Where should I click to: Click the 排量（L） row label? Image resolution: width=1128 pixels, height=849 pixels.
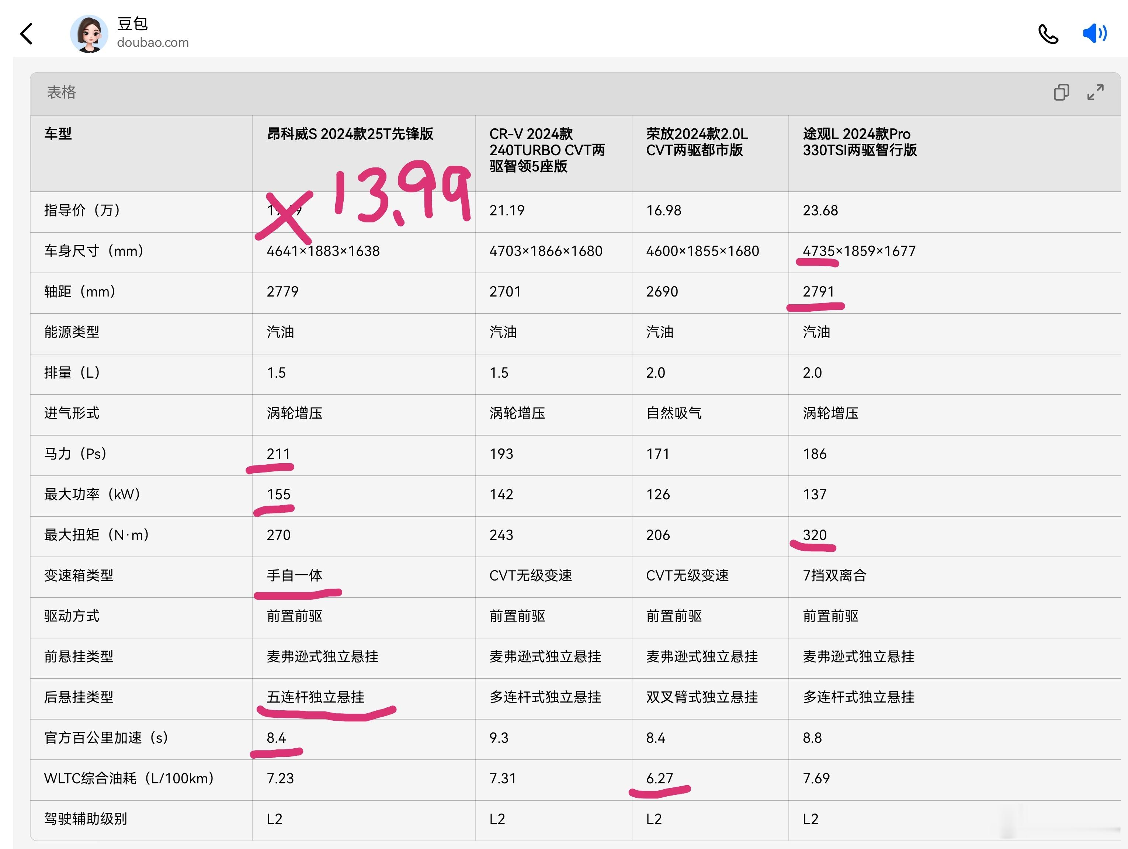click(x=72, y=373)
